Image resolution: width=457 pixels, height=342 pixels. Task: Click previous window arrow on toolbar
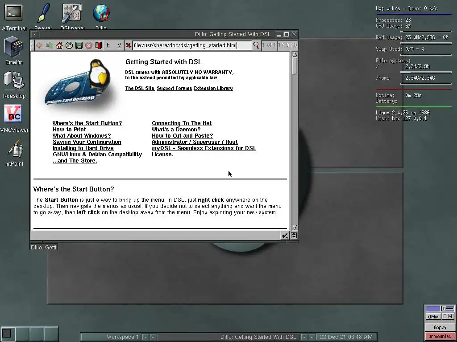tap(304, 337)
